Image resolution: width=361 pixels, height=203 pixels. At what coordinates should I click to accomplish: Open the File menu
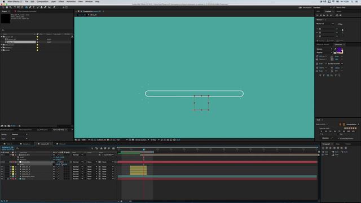coord(27,1)
